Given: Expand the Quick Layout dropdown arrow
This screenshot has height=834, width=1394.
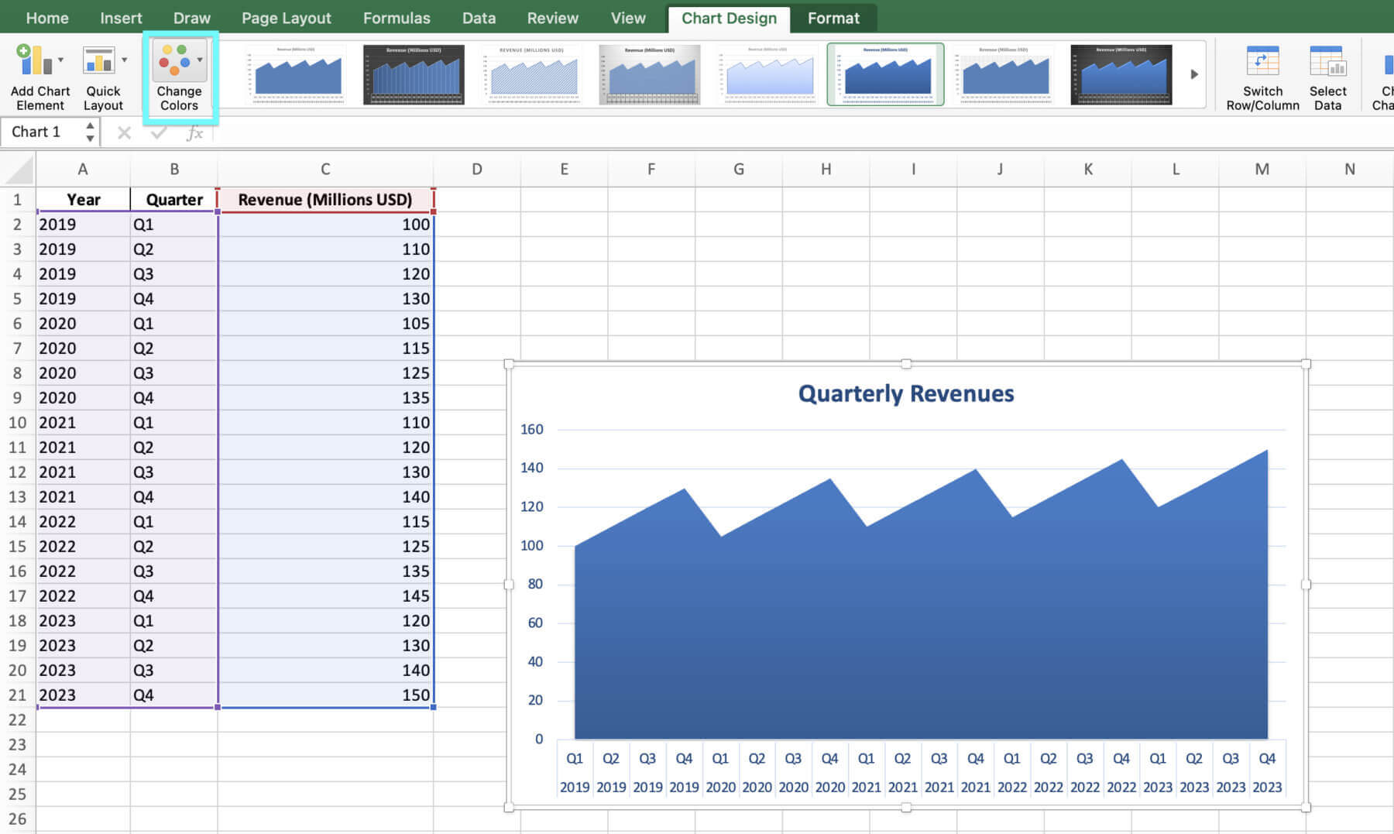Looking at the screenshot, I should click(124, 60).
